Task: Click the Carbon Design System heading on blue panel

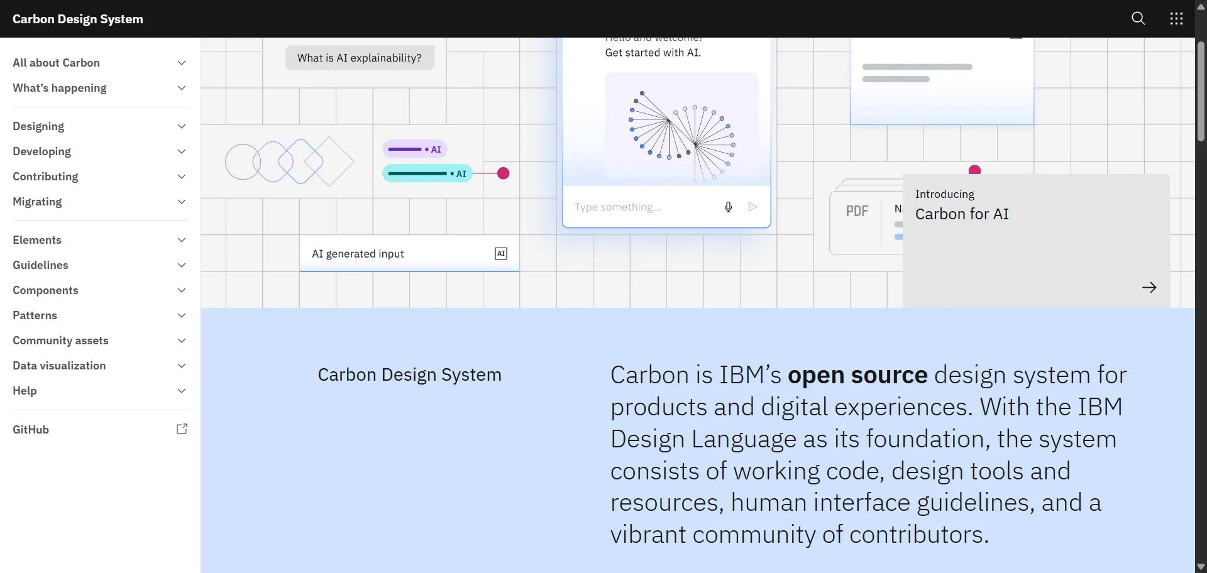Action: [409, 374]
